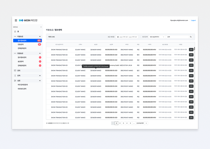Click the hamburger menu icon
This screenshot has height=149, width=210.
pyautogui.click(x=16, y=20)
